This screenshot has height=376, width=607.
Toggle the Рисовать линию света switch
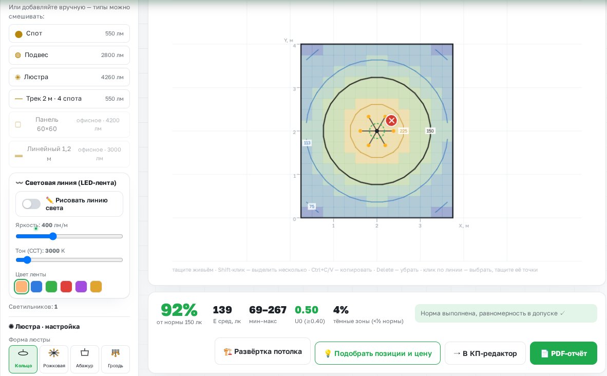pyautogui.click(x=31, y=204)
